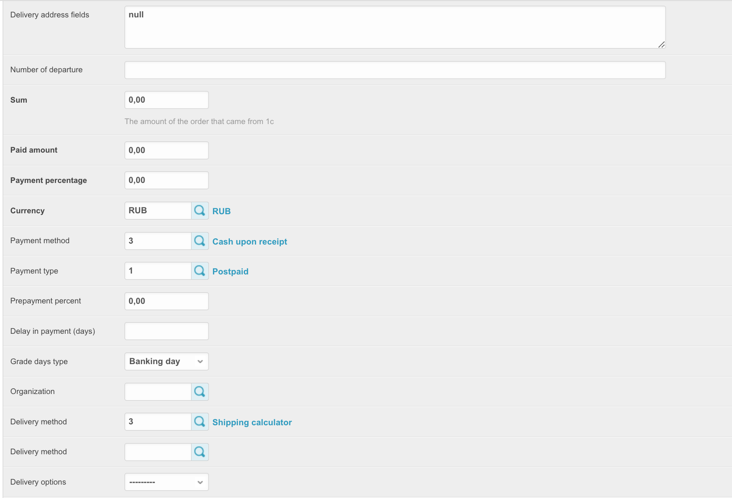Open the Delivery options dropdown

tap(166, 482)
